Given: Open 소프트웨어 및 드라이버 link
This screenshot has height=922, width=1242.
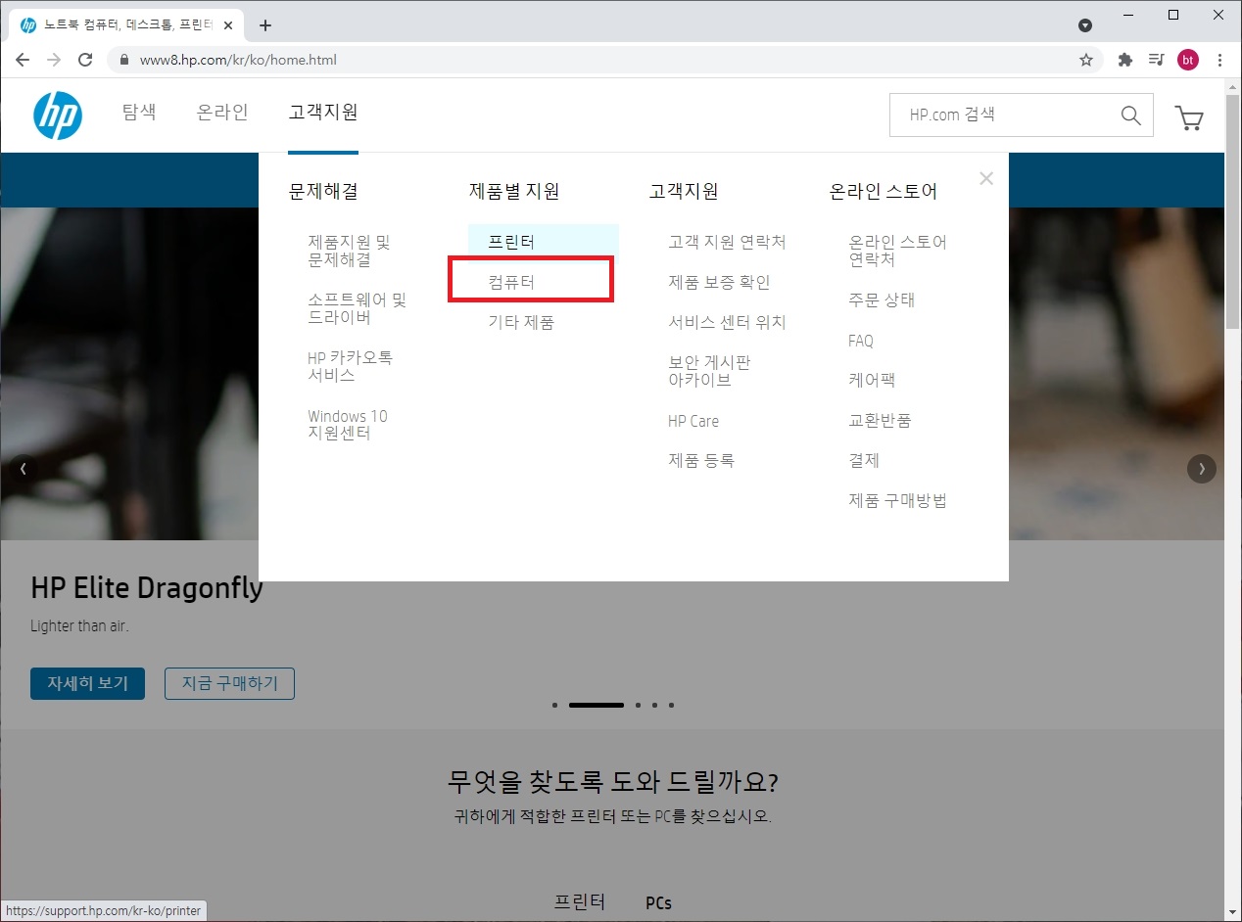Looking at the screenshot, I should coord(357,308).
